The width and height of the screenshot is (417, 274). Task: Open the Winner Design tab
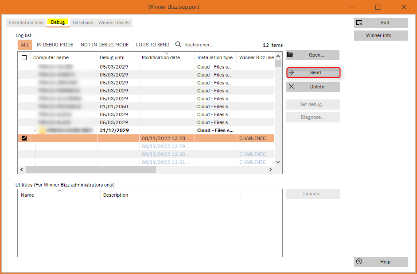pyautogui.click(x=114, y=23)
